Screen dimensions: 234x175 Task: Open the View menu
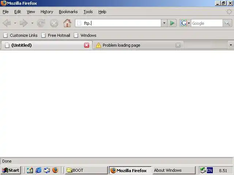coord(31,12)
